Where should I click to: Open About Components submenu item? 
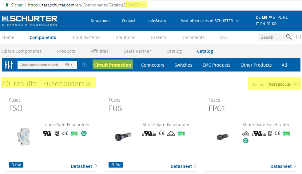[22, 51]
